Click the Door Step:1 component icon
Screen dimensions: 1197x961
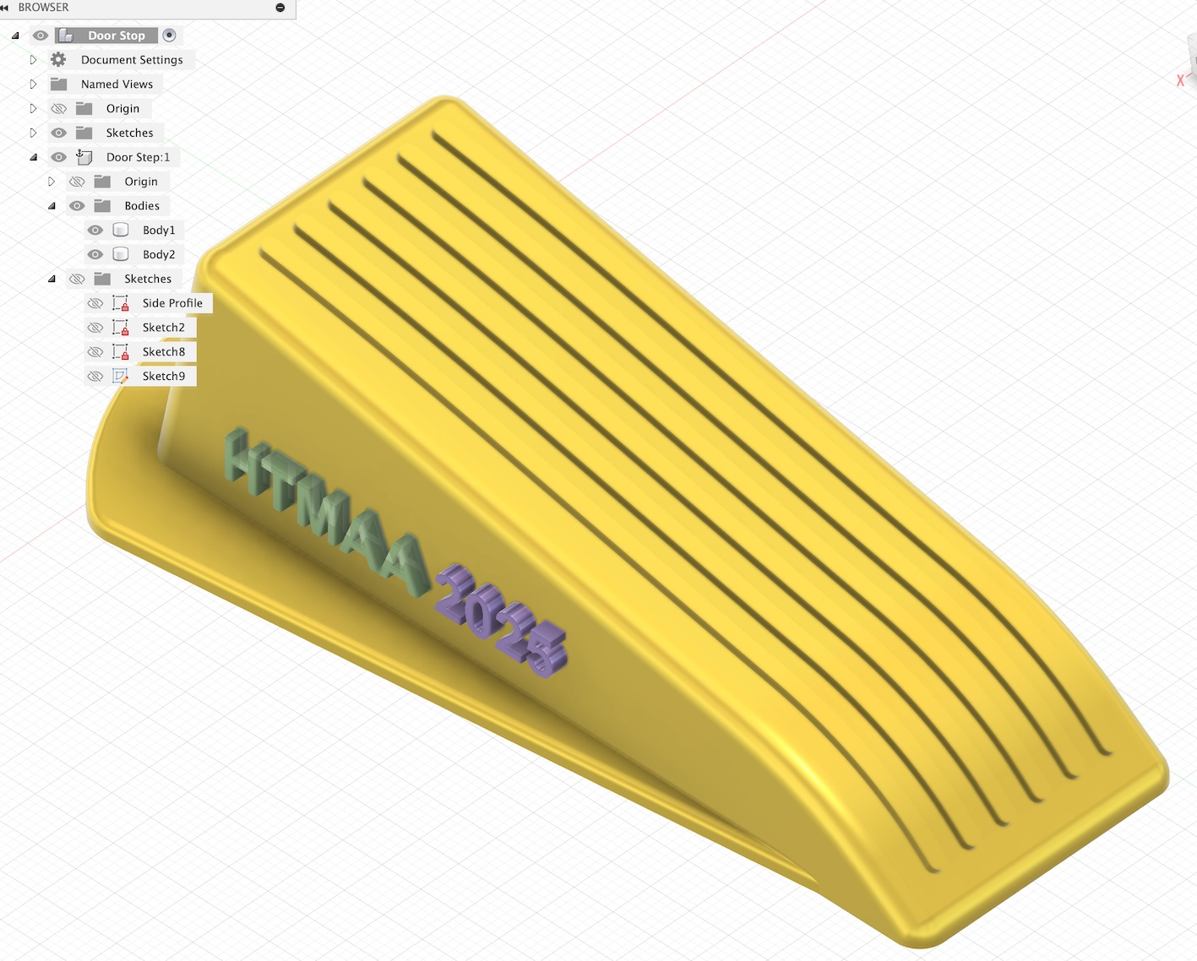point(84,157)
